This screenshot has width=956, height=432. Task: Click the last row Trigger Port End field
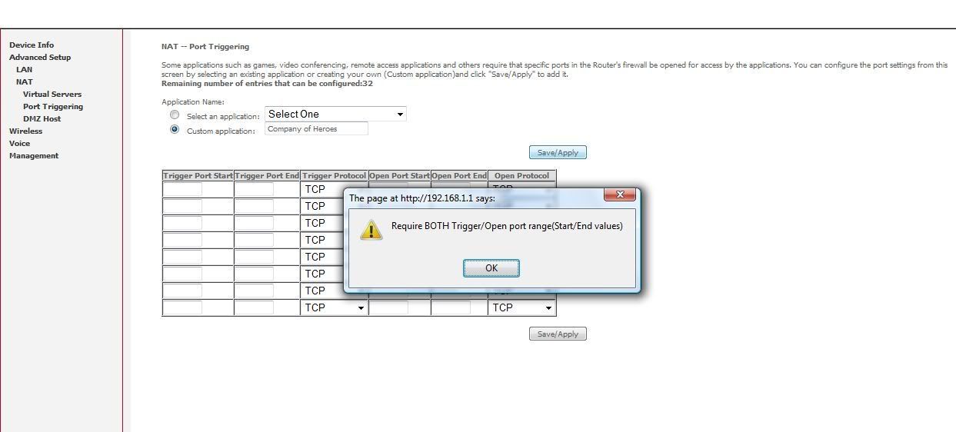254,307
